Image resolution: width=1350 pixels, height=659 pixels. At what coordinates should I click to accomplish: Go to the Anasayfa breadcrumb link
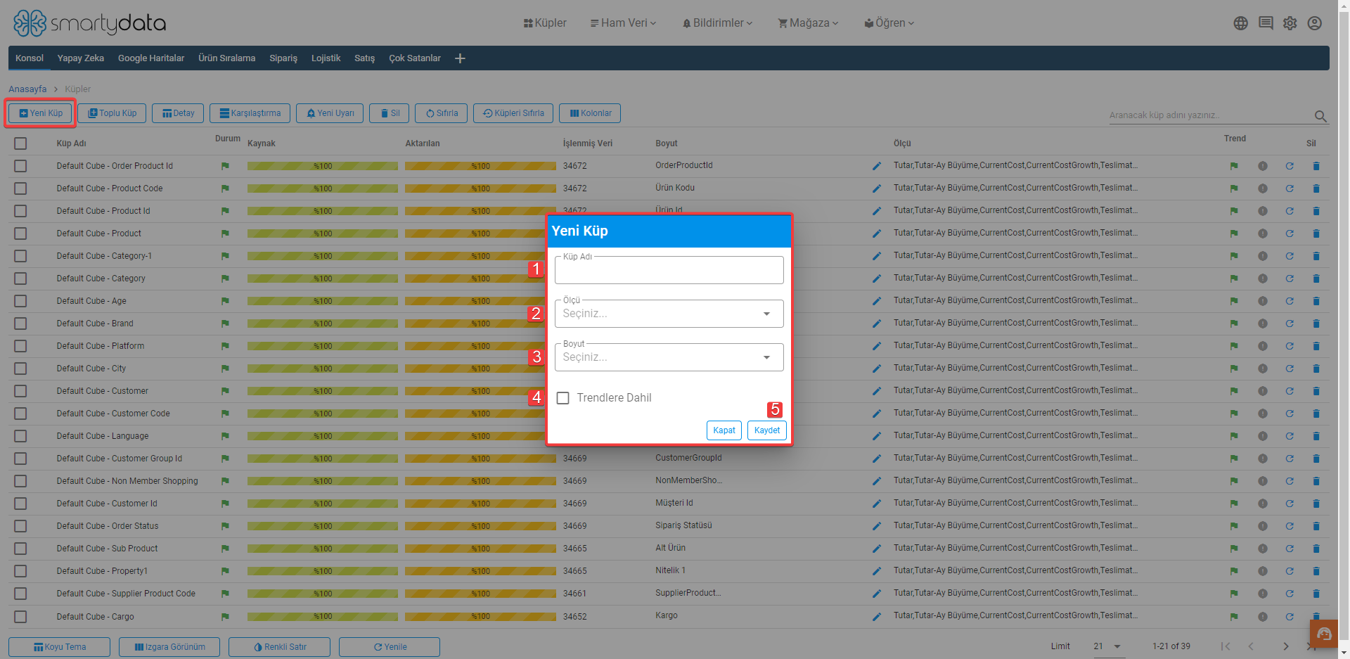click(27, 89)
